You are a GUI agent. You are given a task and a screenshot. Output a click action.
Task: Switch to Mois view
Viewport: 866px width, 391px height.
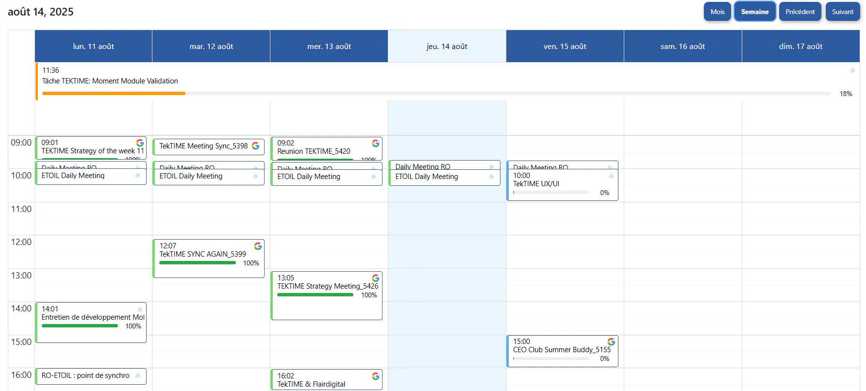tap(717, 12)
